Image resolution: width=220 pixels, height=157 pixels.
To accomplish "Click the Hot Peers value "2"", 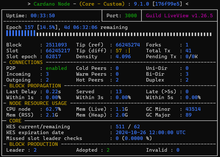I will coord(117,80).
